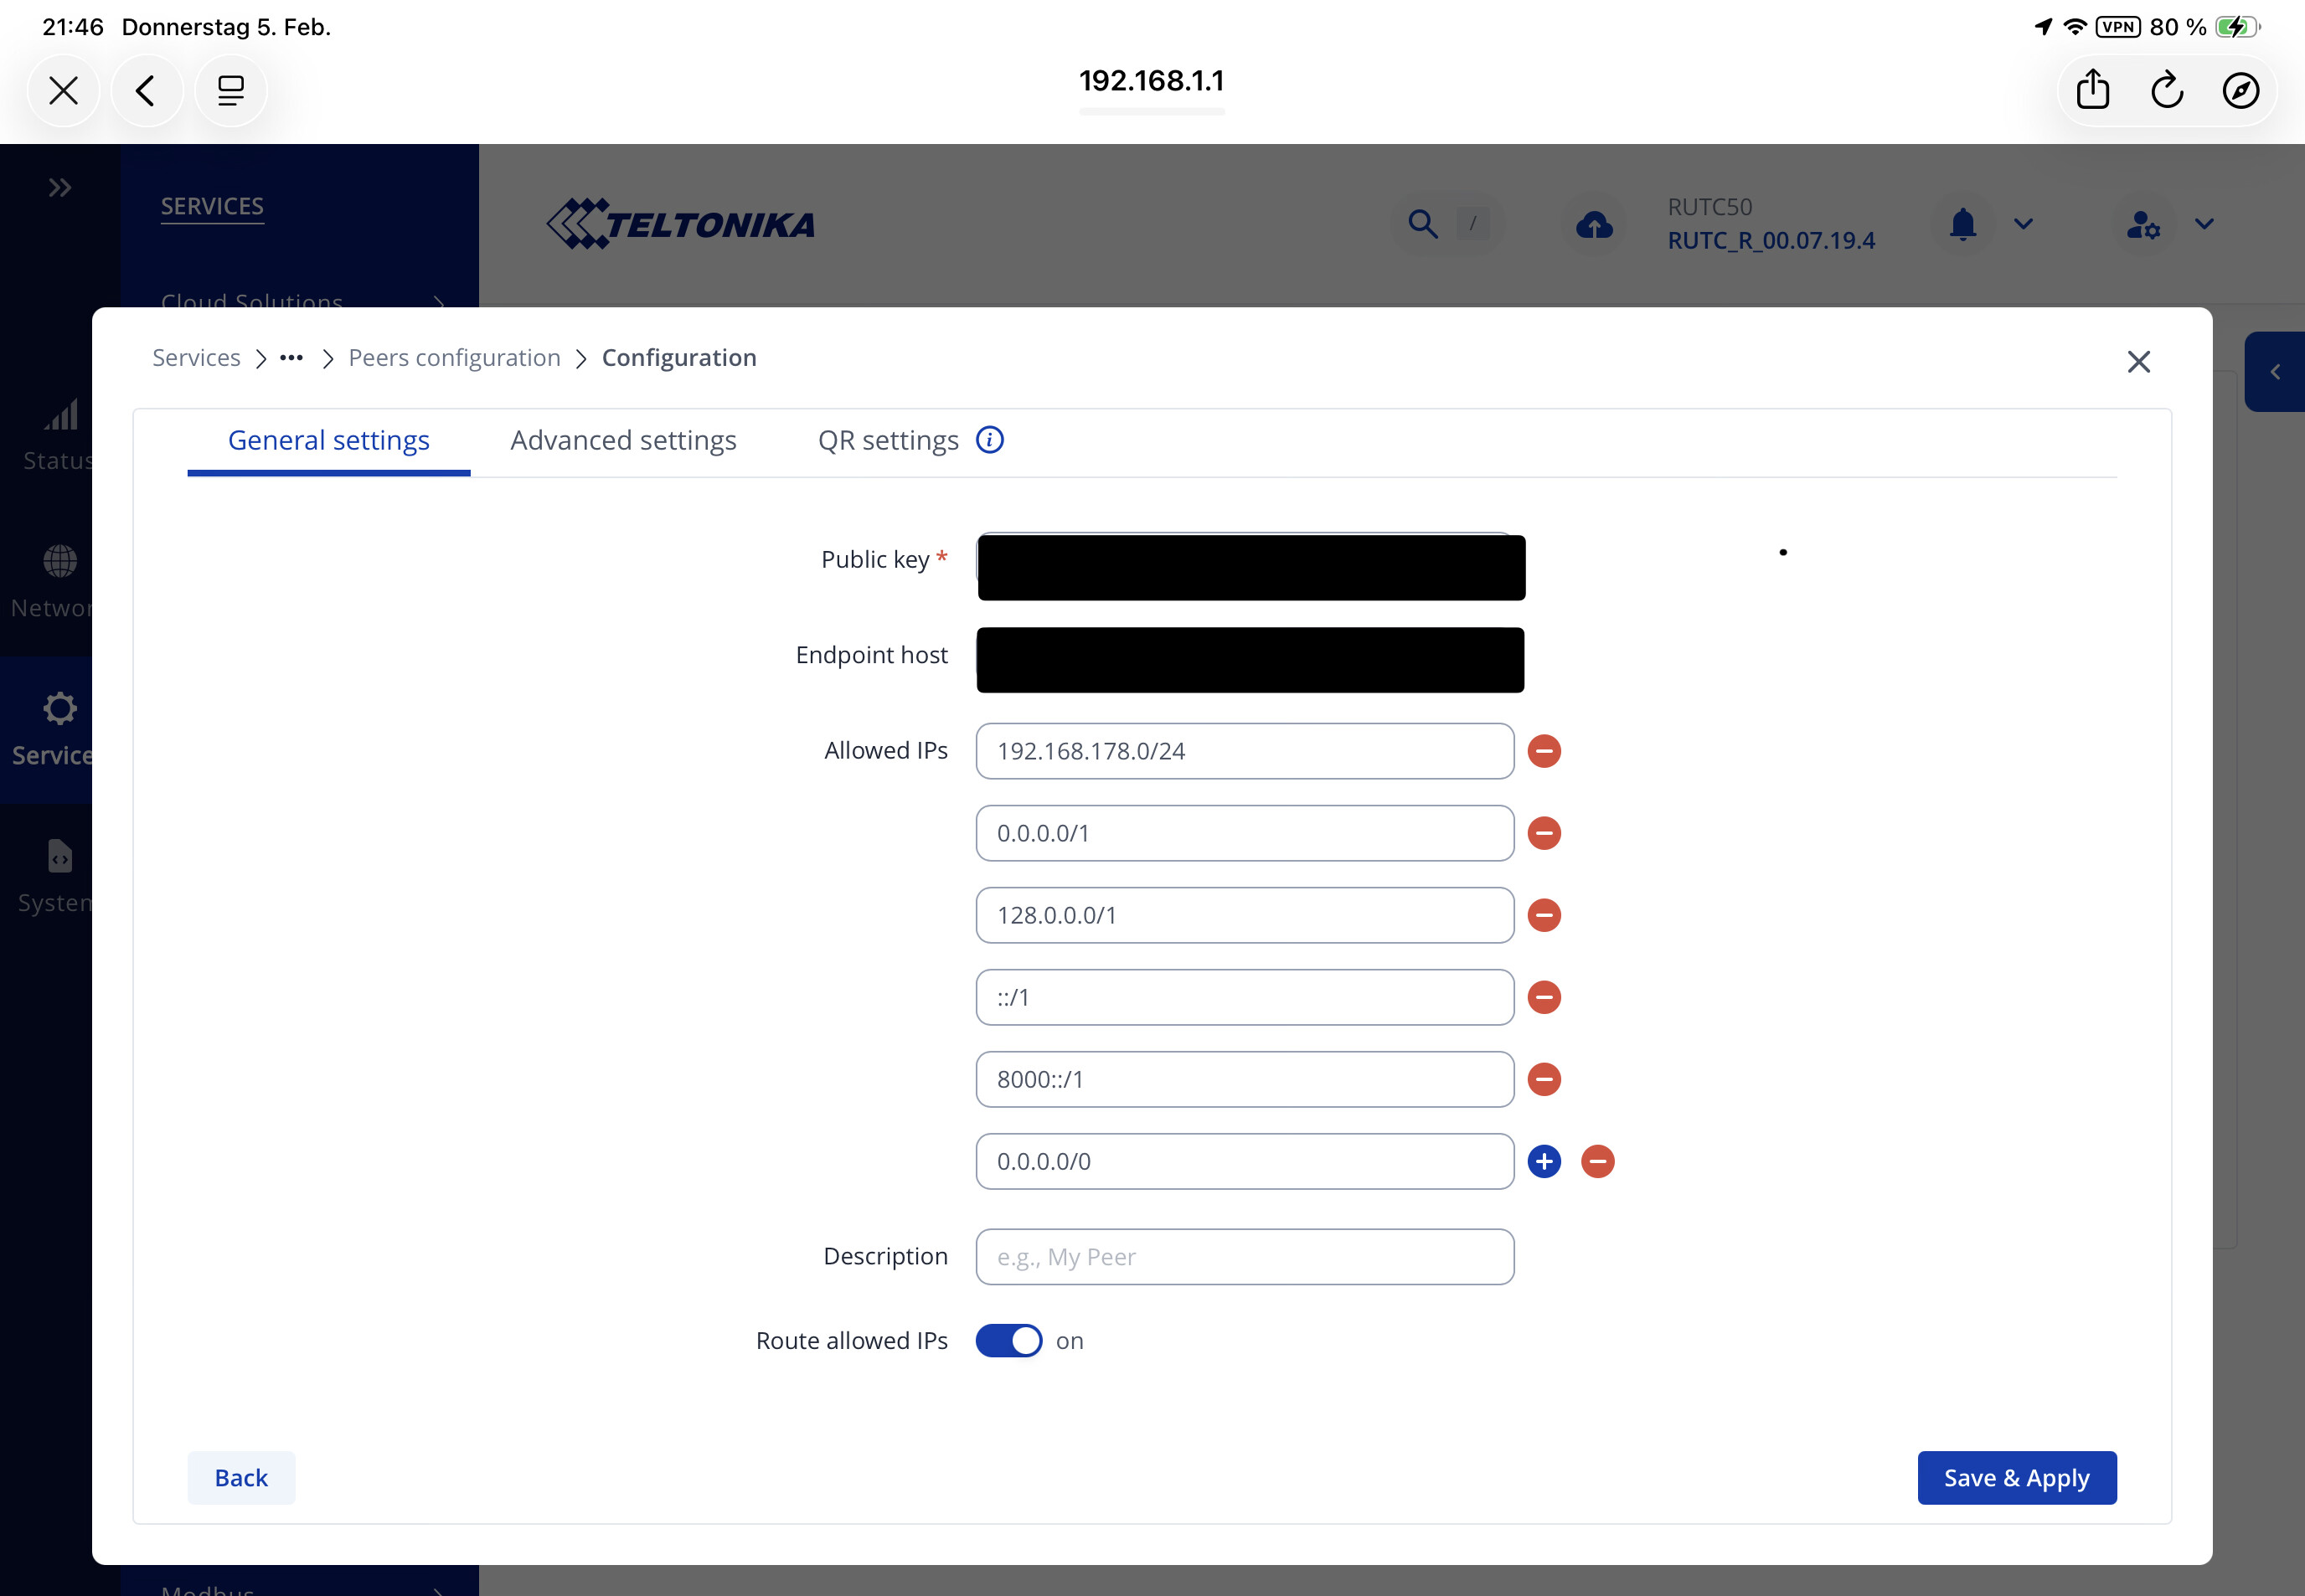Expand the sidebar with double chevron
This screenshot has width=2305, height=1596.
60,187
